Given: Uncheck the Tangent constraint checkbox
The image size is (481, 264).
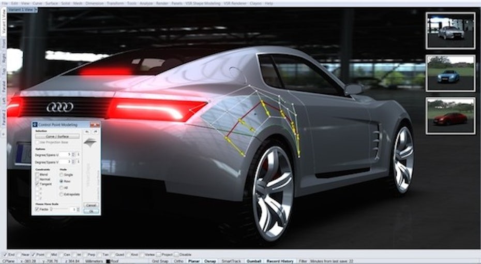Looking at the screenshot, I should click(37, 184).
